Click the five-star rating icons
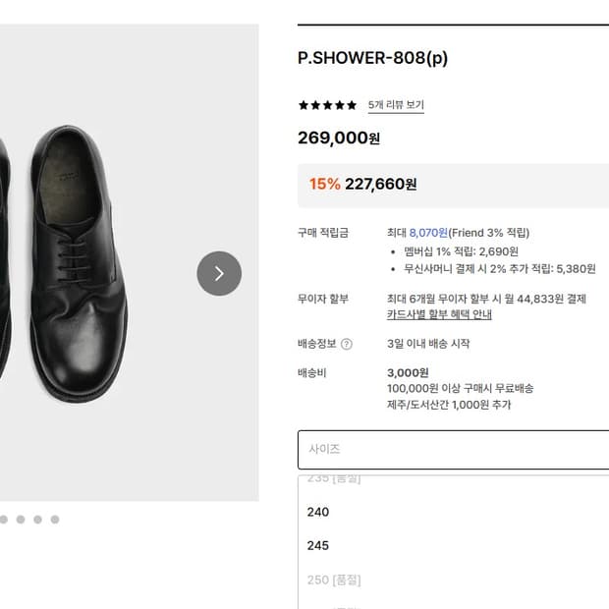The width and height of the screenshot is (609, 609). point(327,105)
